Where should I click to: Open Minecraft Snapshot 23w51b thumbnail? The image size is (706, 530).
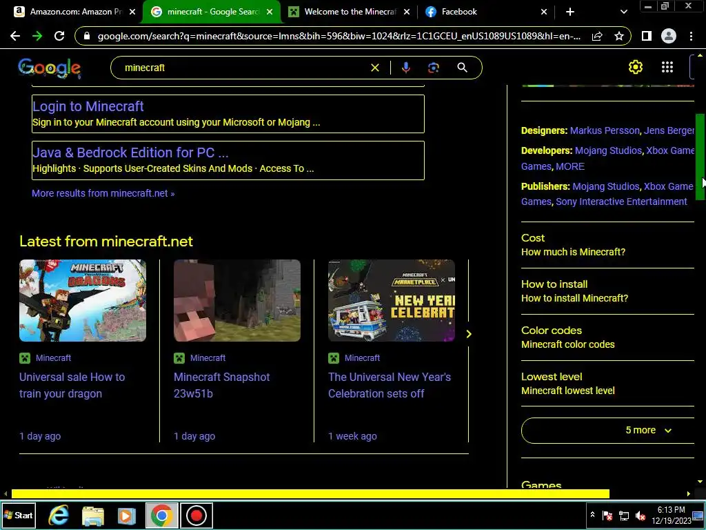coord(237,300)
